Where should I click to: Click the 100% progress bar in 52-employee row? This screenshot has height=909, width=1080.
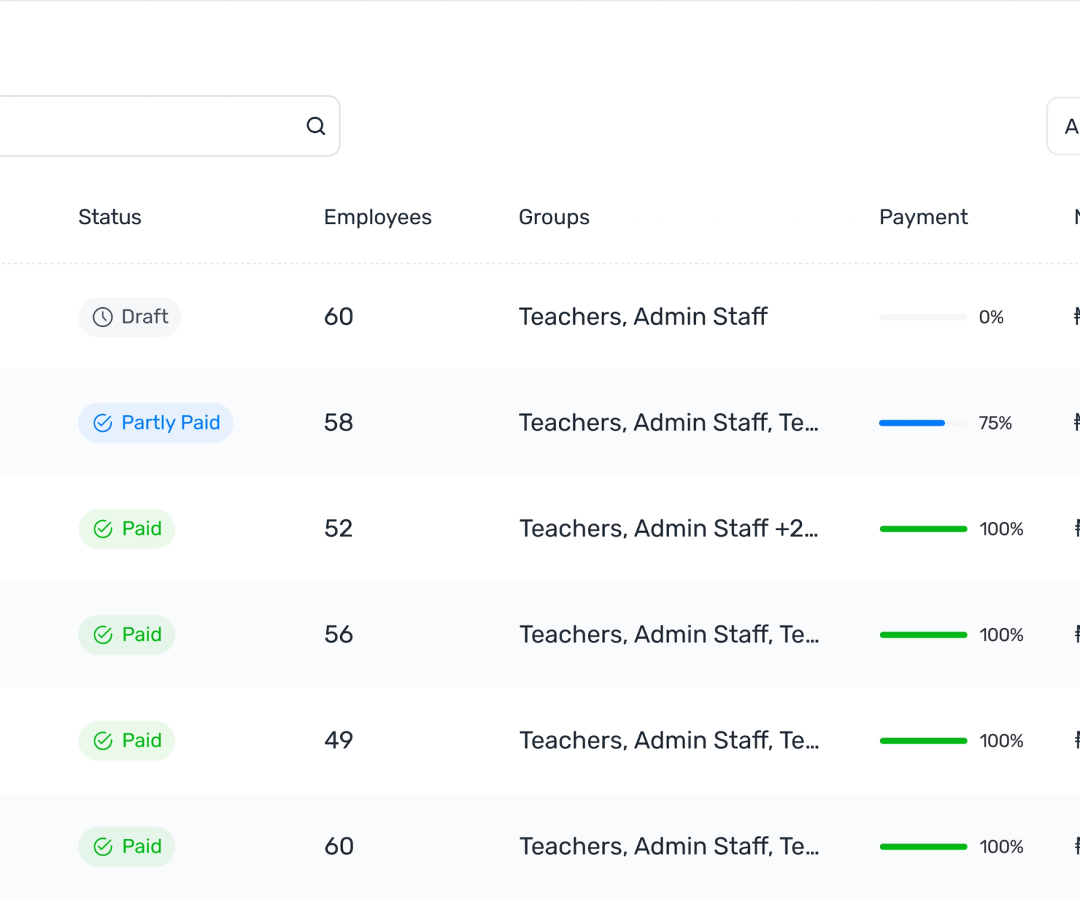923,529
